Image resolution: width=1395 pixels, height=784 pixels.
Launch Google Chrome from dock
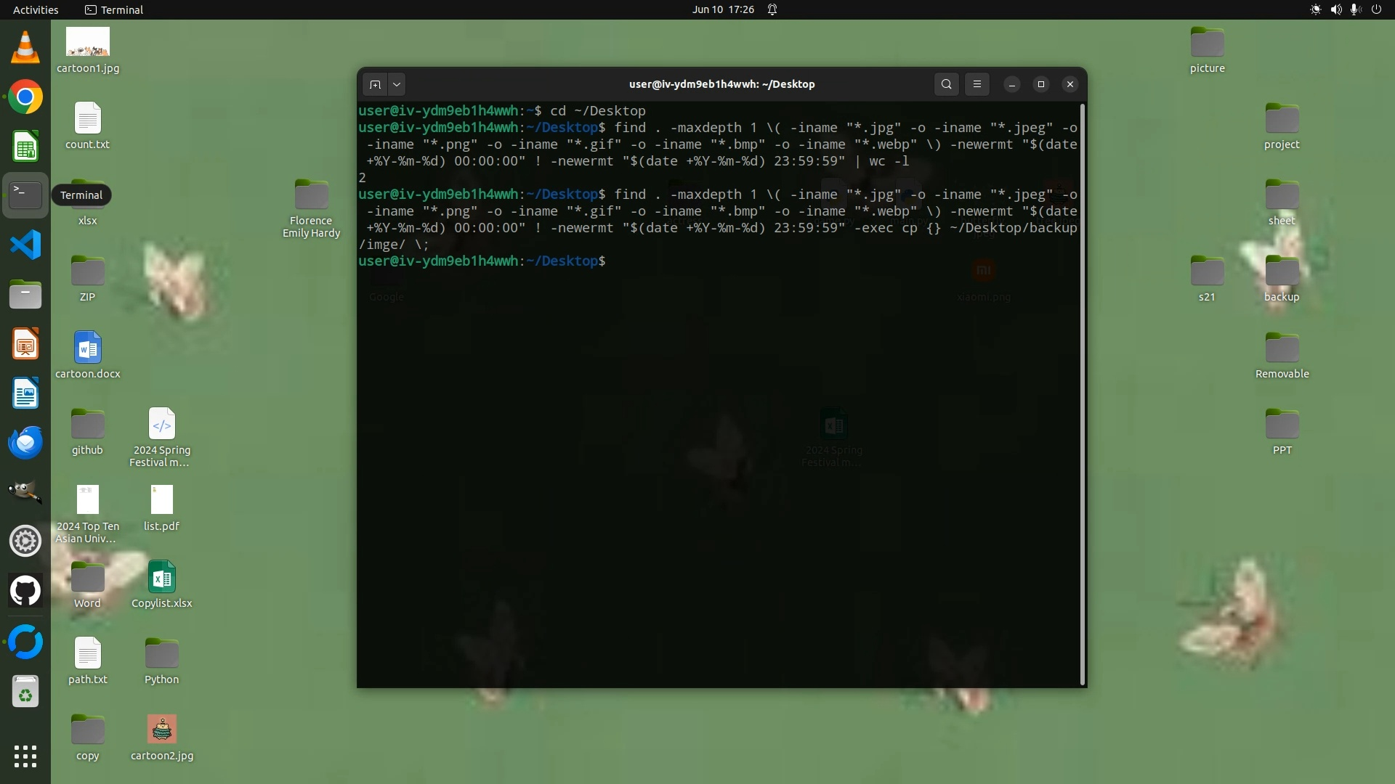pos(25,97)
